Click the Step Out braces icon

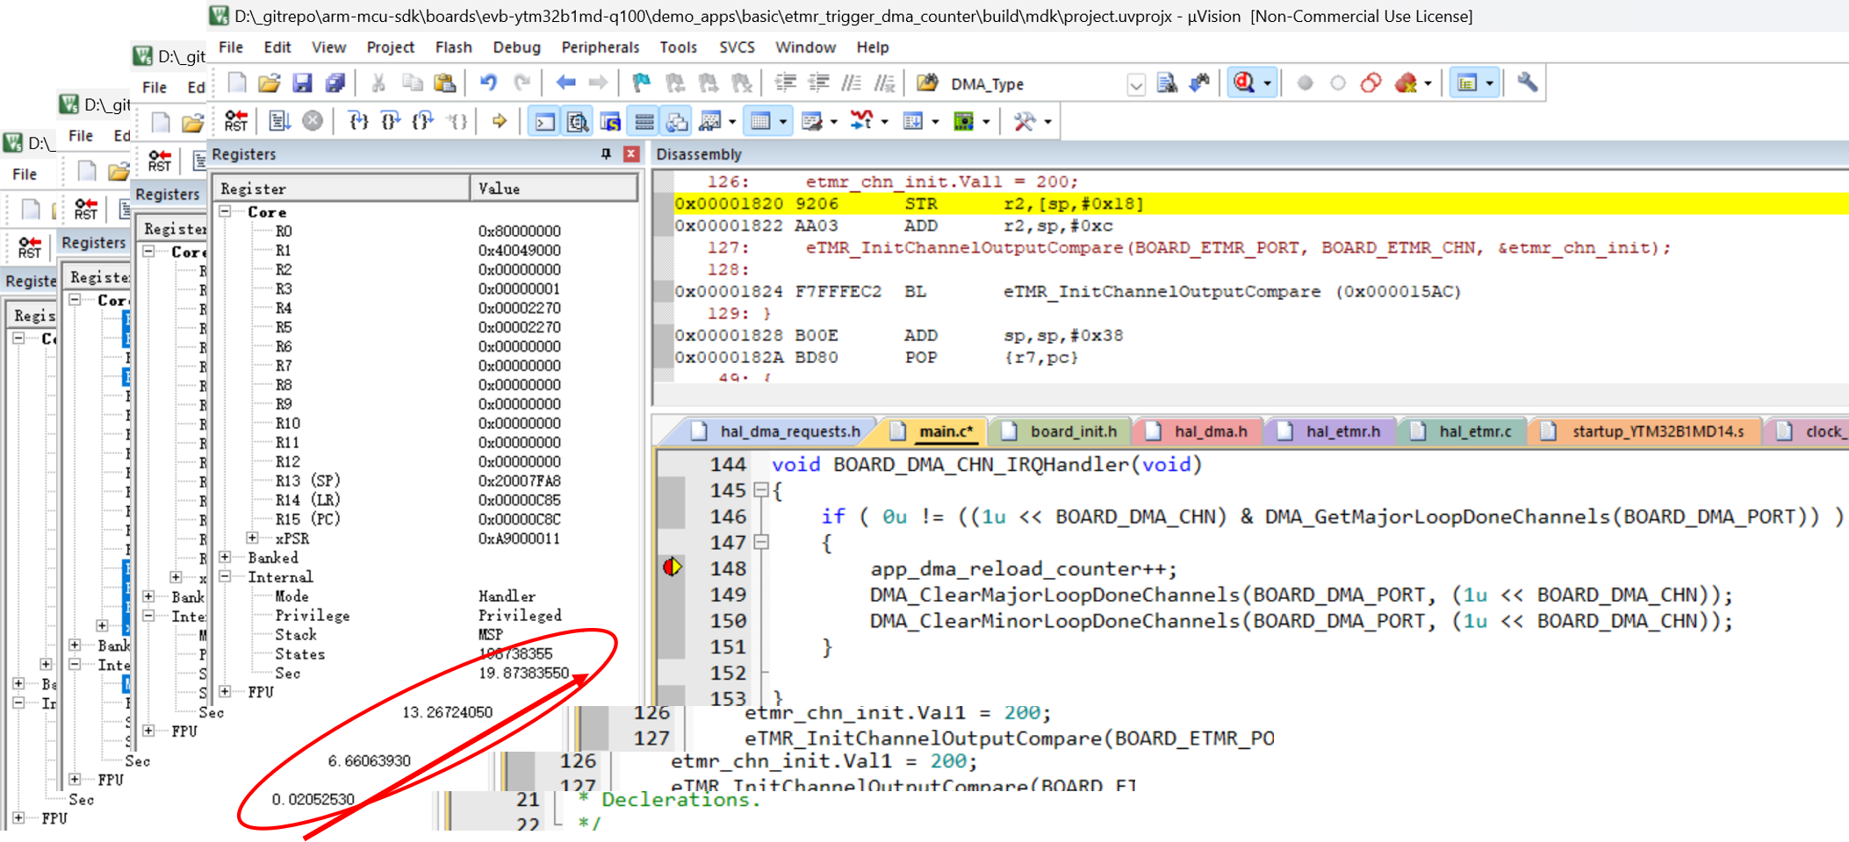pyautogui.click(x=423, y=121)
